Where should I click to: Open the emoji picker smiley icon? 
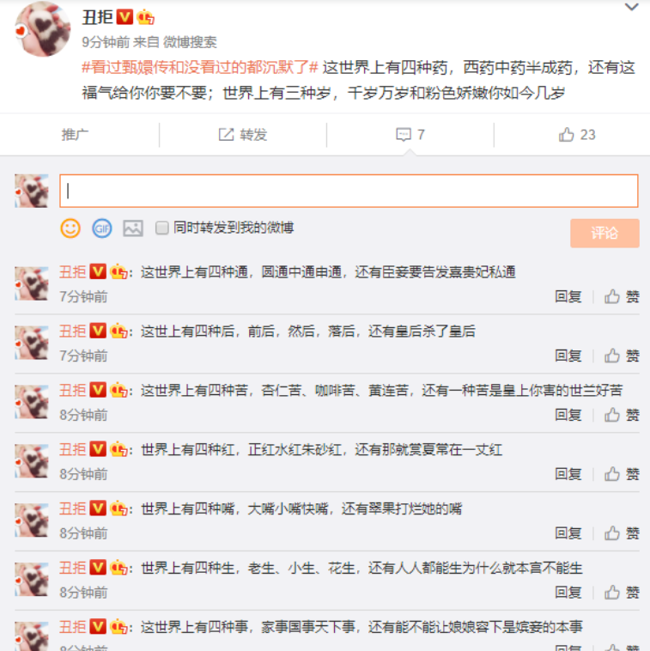70,228
